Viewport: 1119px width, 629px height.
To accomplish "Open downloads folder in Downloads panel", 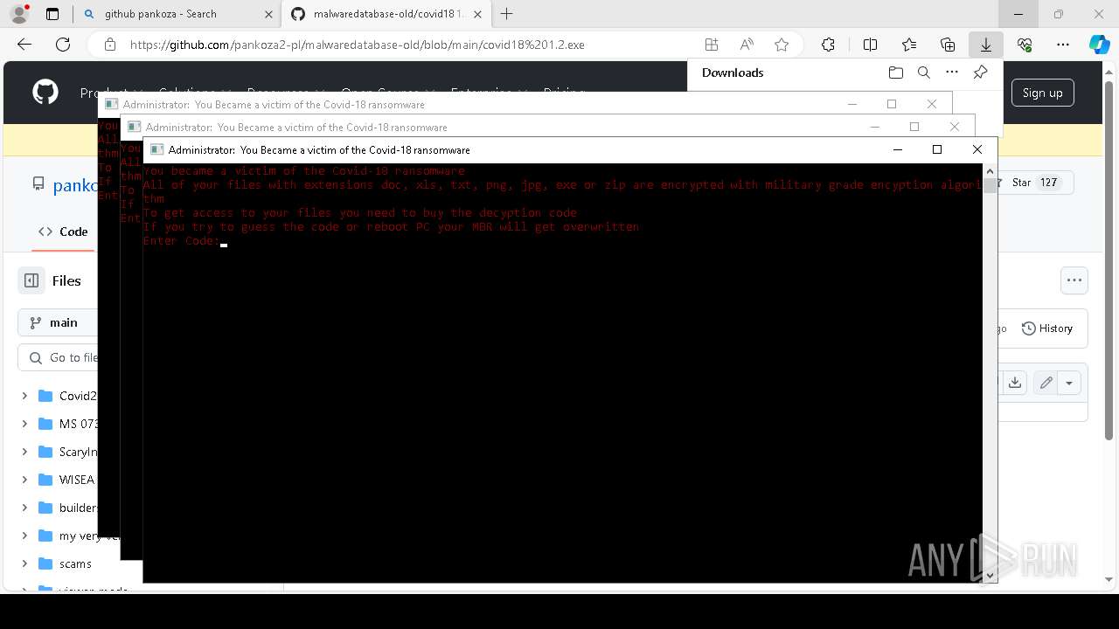I will 895,73.
